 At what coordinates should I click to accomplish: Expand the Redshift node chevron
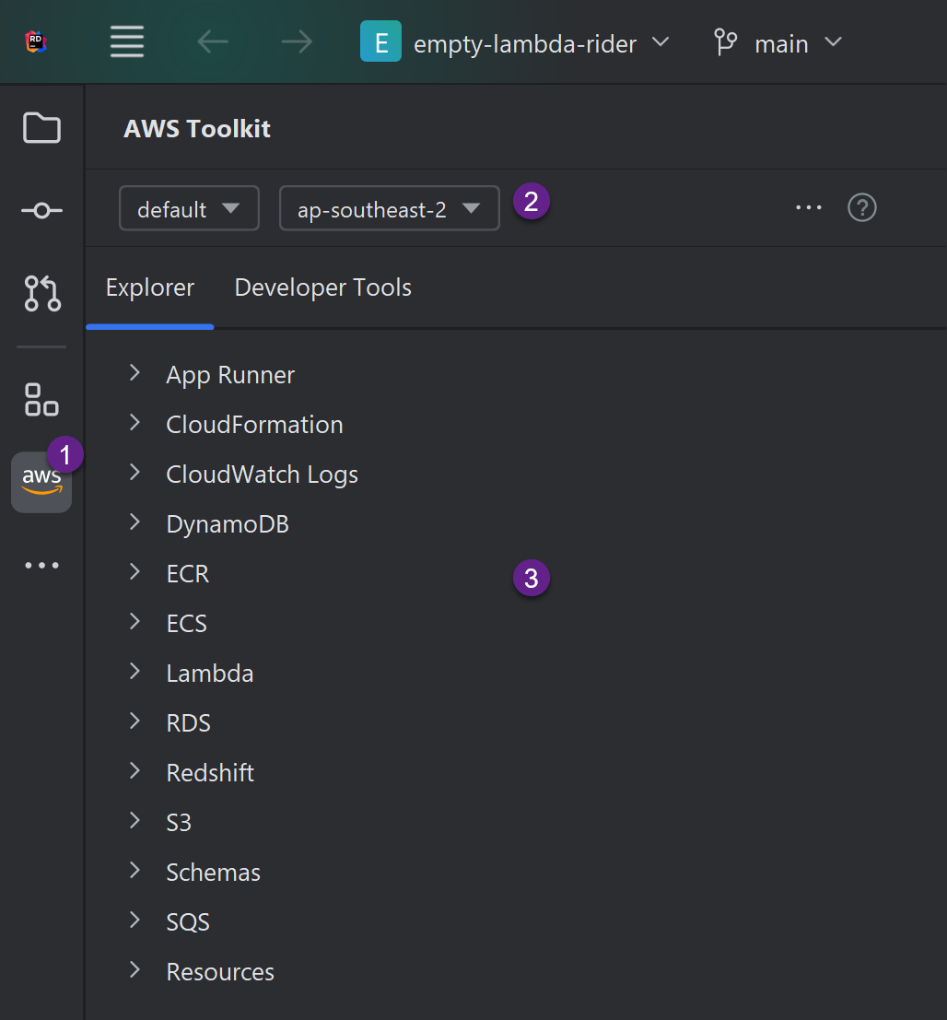134,771
